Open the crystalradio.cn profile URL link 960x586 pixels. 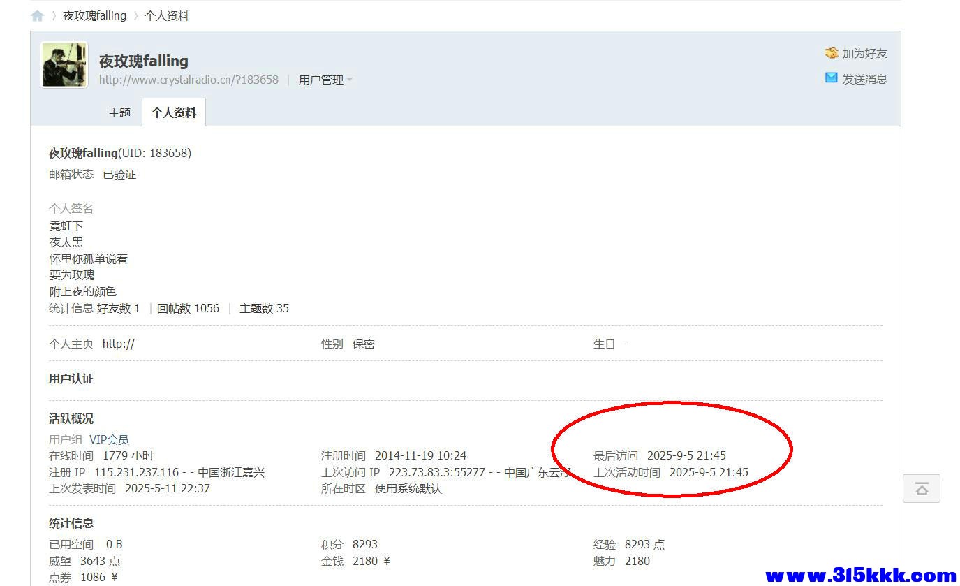click(189, 80)
